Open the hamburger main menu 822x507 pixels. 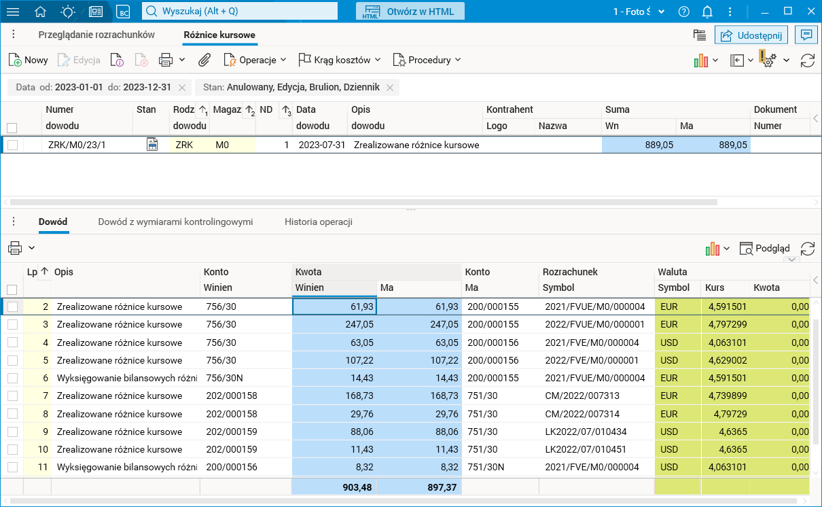point(13,12)
